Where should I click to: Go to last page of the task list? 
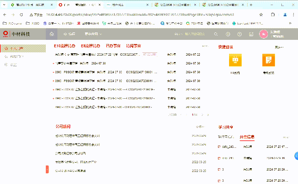coord(208,115)
